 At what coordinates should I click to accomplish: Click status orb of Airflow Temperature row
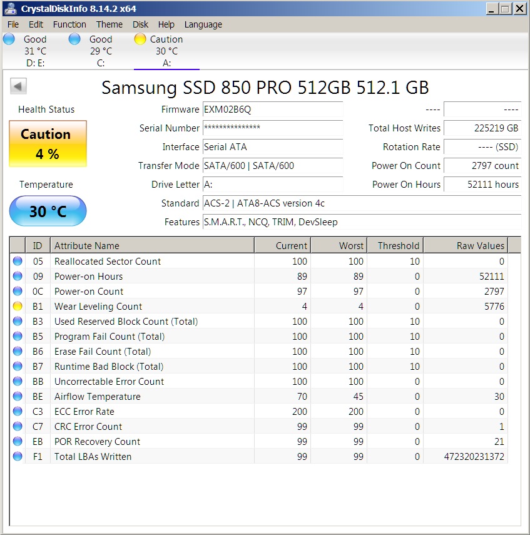[x=18, y=396]
